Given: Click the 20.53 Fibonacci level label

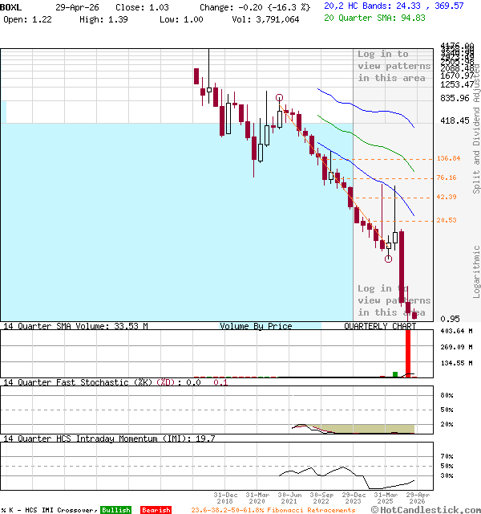Looking at the screenshot, I should [447, 220].
